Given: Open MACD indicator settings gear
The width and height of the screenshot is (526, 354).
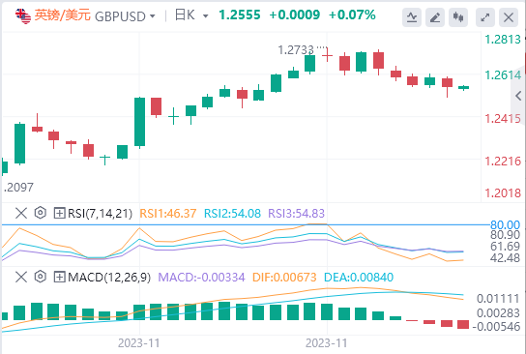Looking at the screenshot, I should (41, 277).
